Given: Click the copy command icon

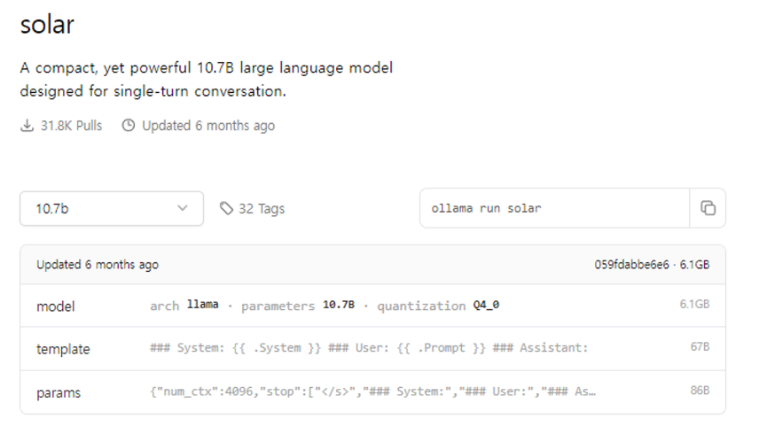Looking at the screenshot, I should click(708, 208).
